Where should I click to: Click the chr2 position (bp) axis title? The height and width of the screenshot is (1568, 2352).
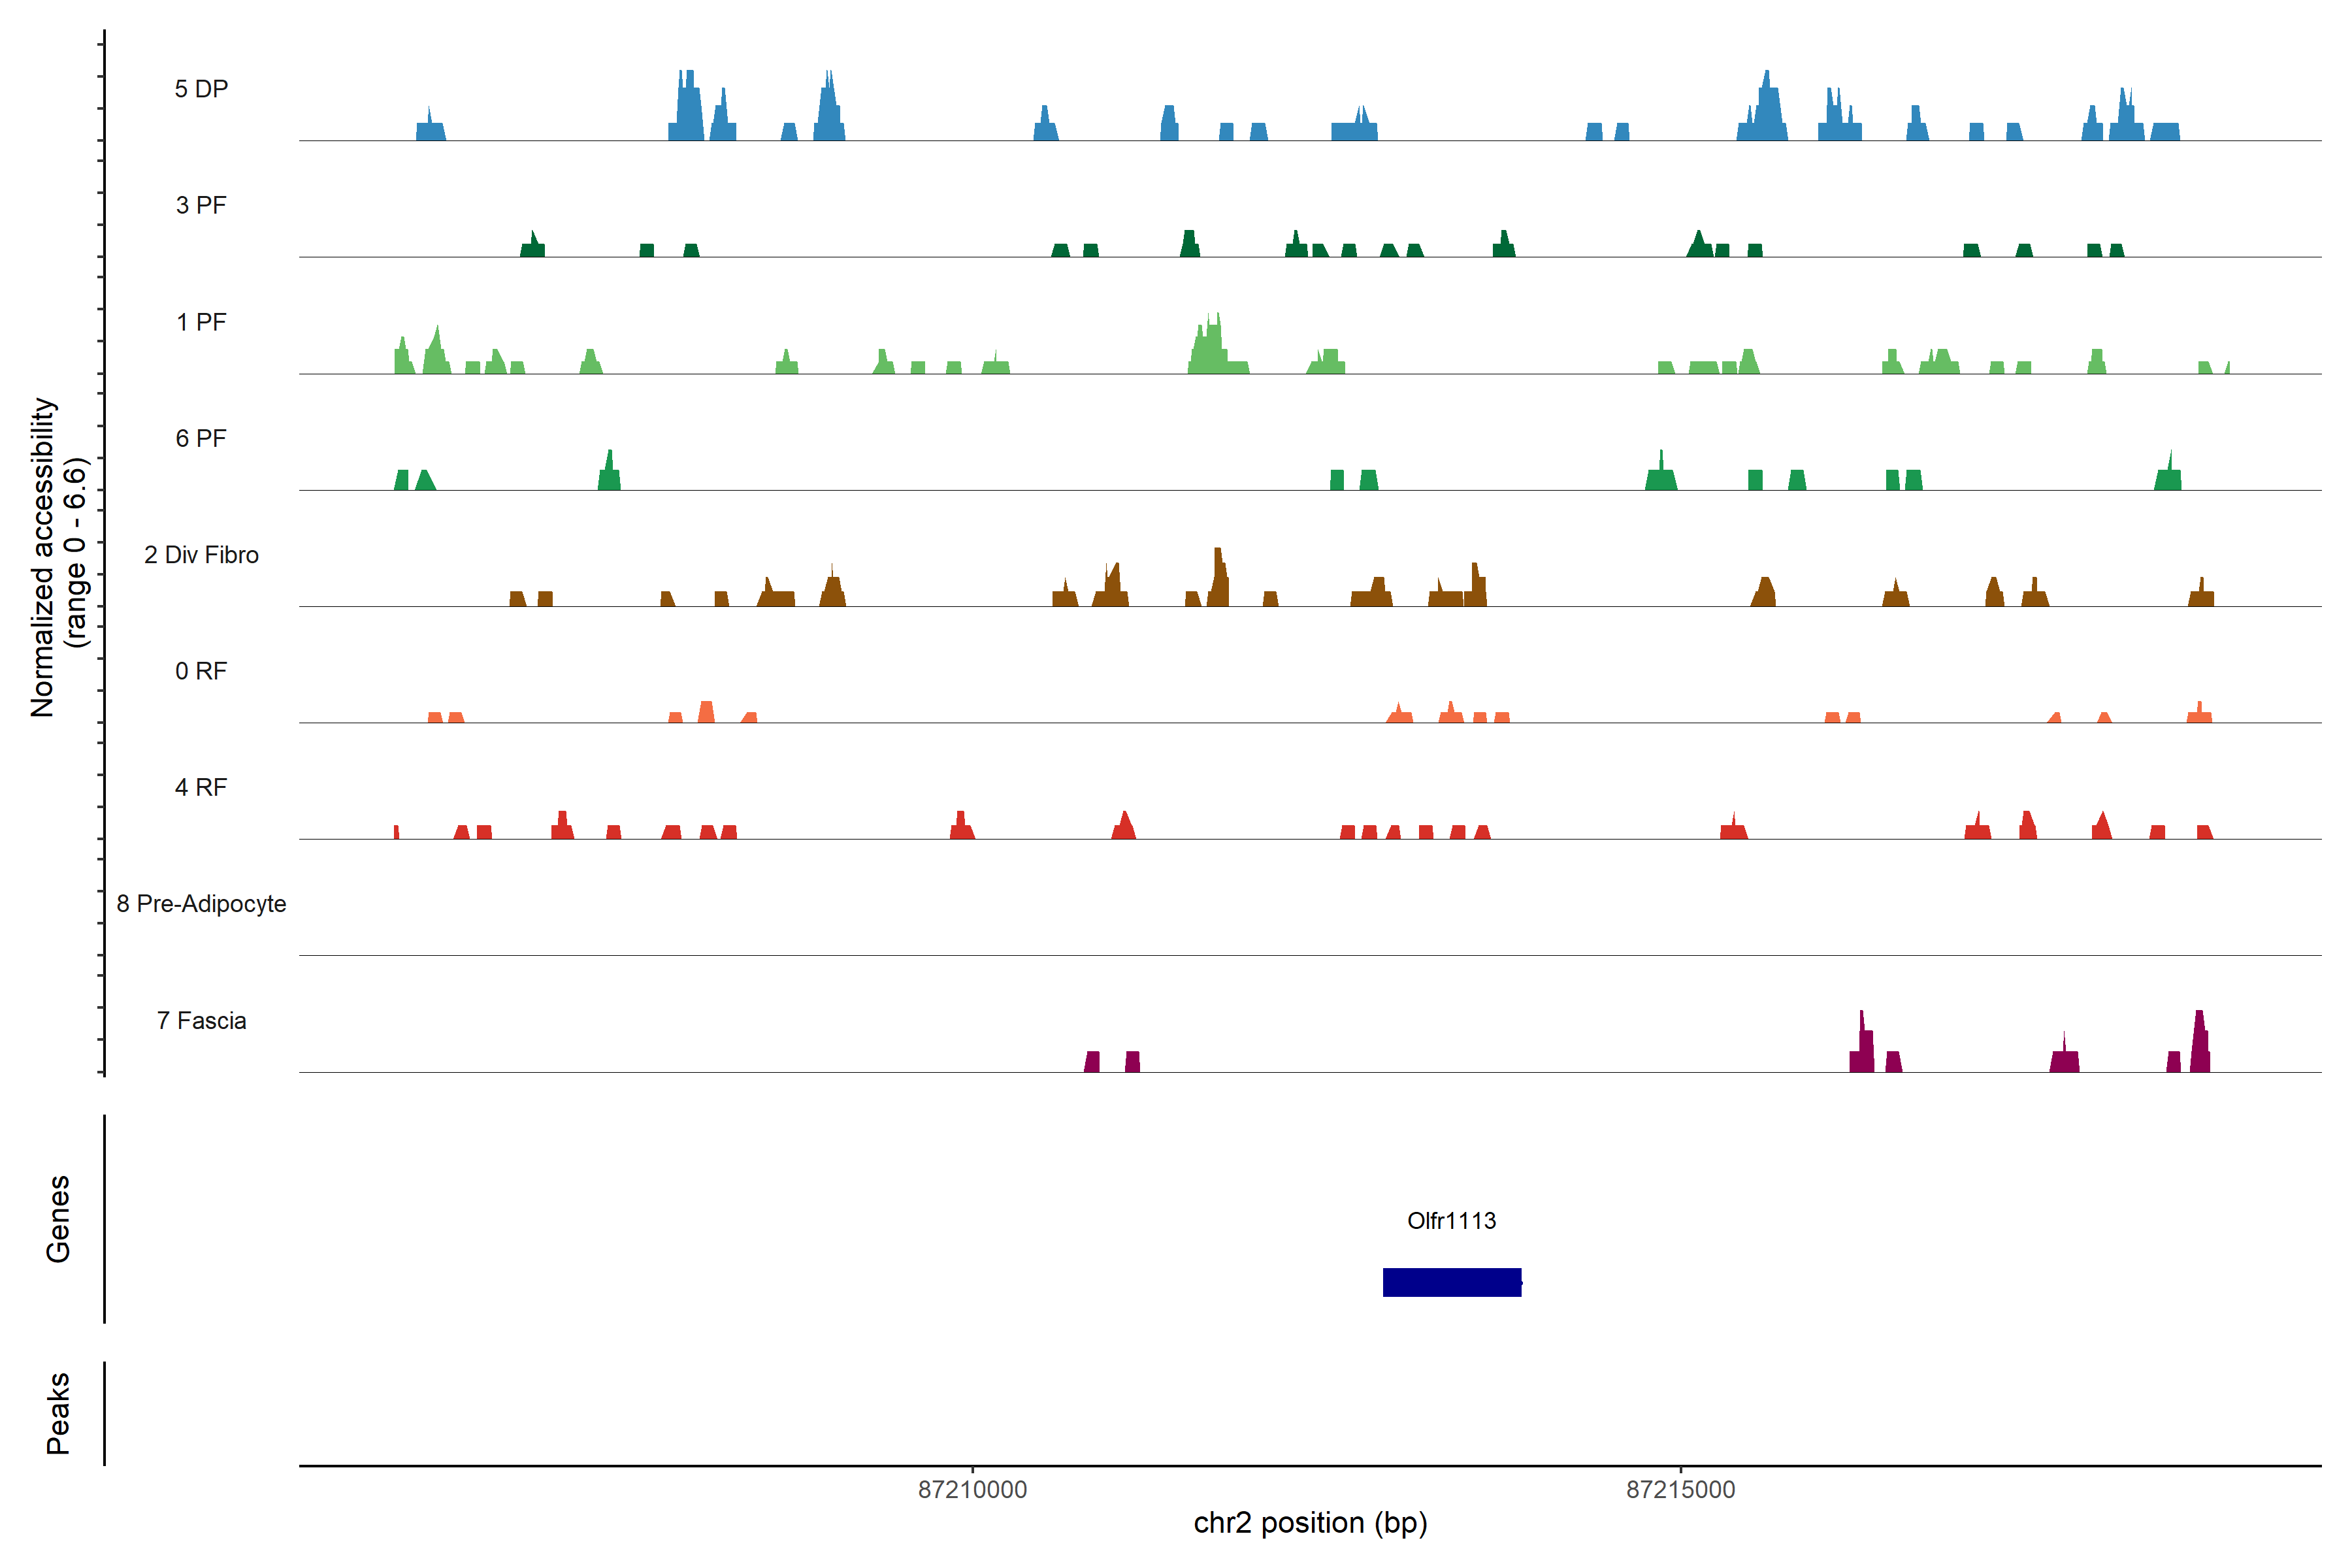point(1310,1523)
